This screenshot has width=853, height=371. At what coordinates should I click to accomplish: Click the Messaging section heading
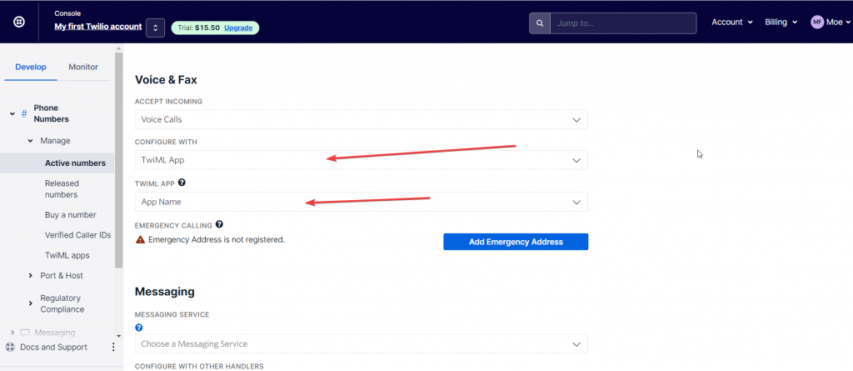tap(164, 292)
